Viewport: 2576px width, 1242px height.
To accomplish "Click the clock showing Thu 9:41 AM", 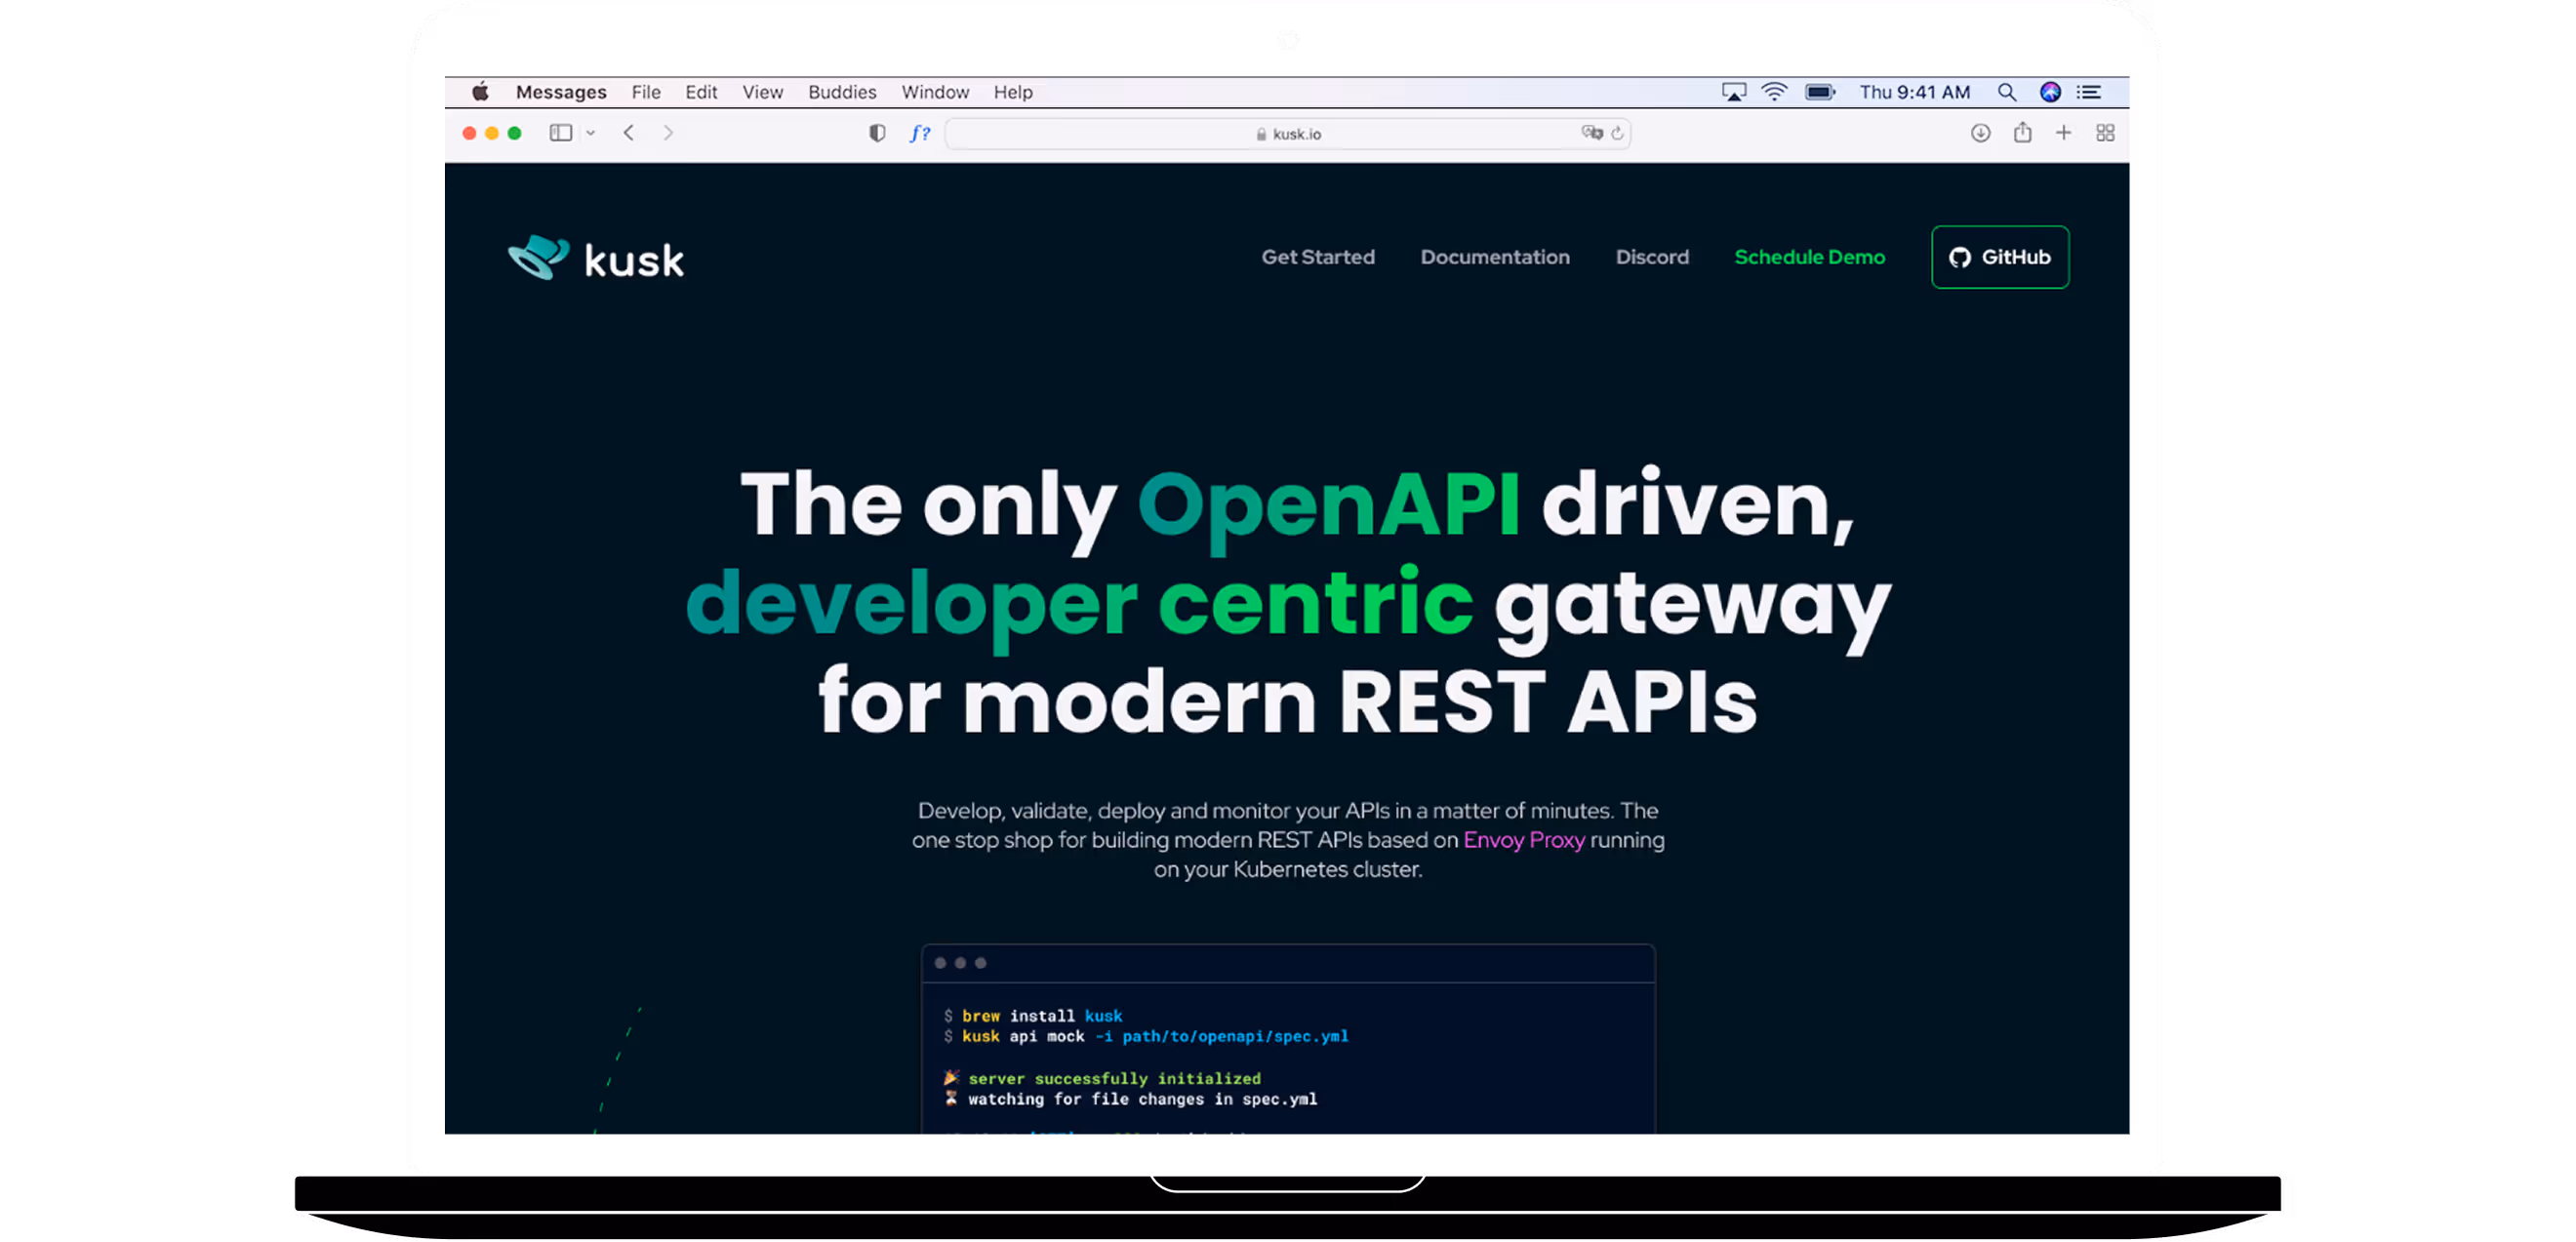I will click(x=1915, y=92).
